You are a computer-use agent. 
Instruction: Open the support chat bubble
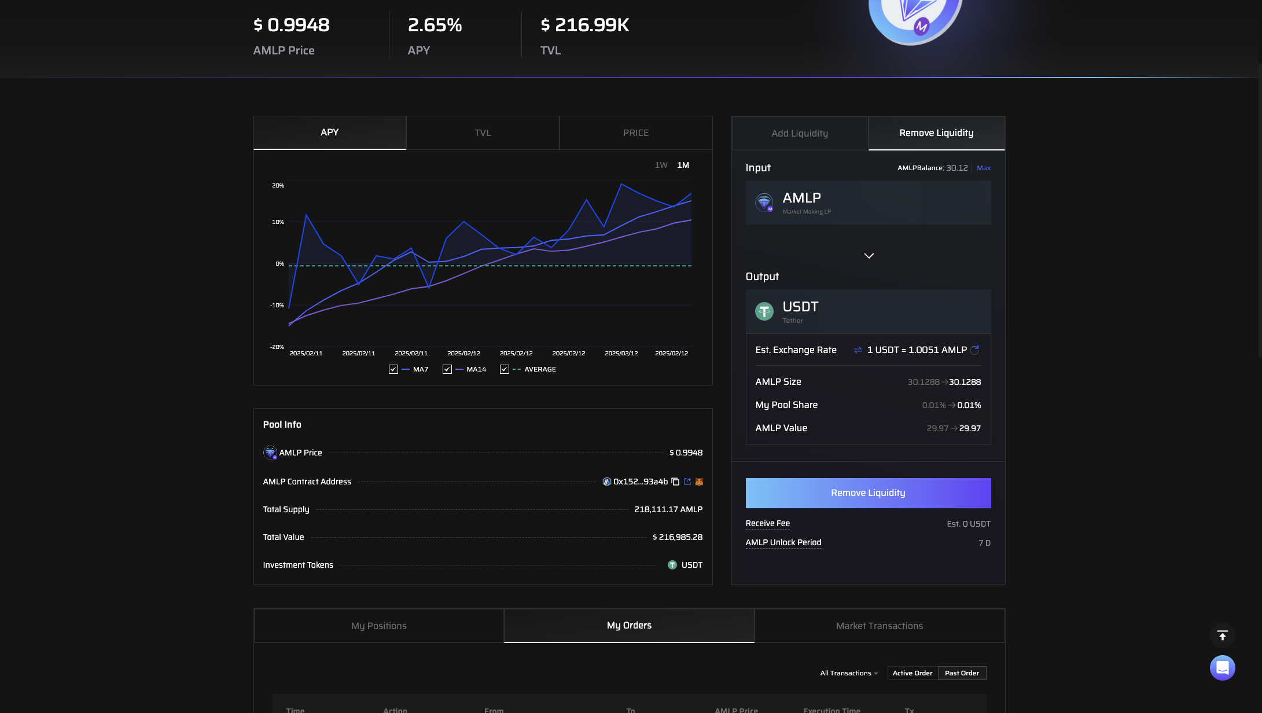pos(1223,668)
